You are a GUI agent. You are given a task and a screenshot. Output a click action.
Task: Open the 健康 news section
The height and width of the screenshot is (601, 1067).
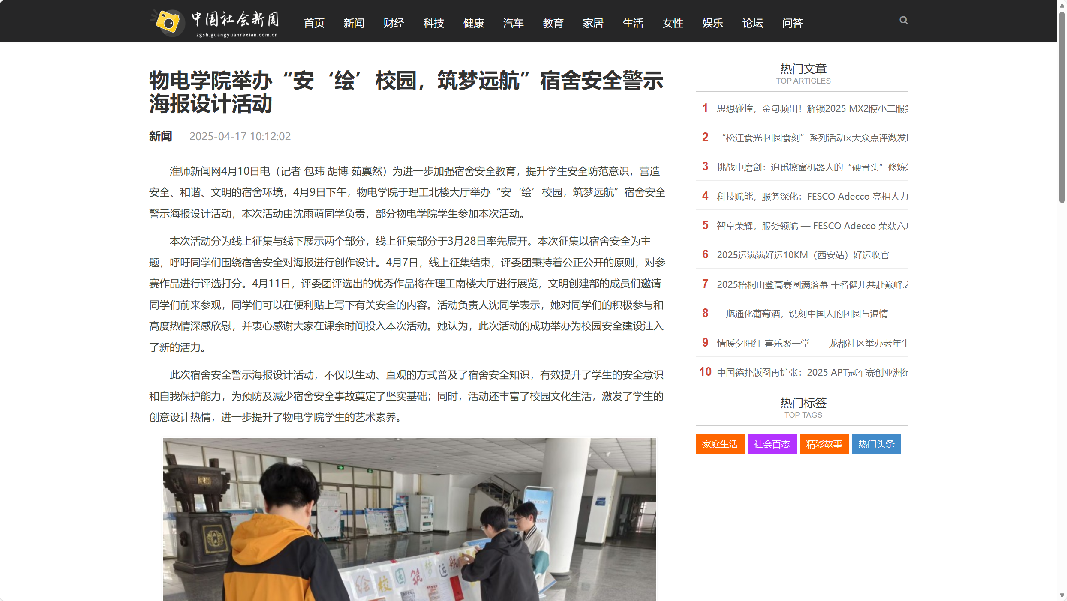pyautogui.click(x=473, y=23)
